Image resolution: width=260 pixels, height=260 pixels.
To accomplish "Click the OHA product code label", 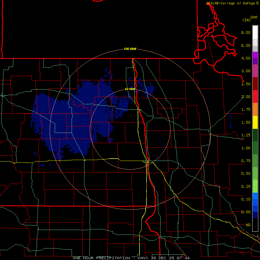I will (254, 17).
